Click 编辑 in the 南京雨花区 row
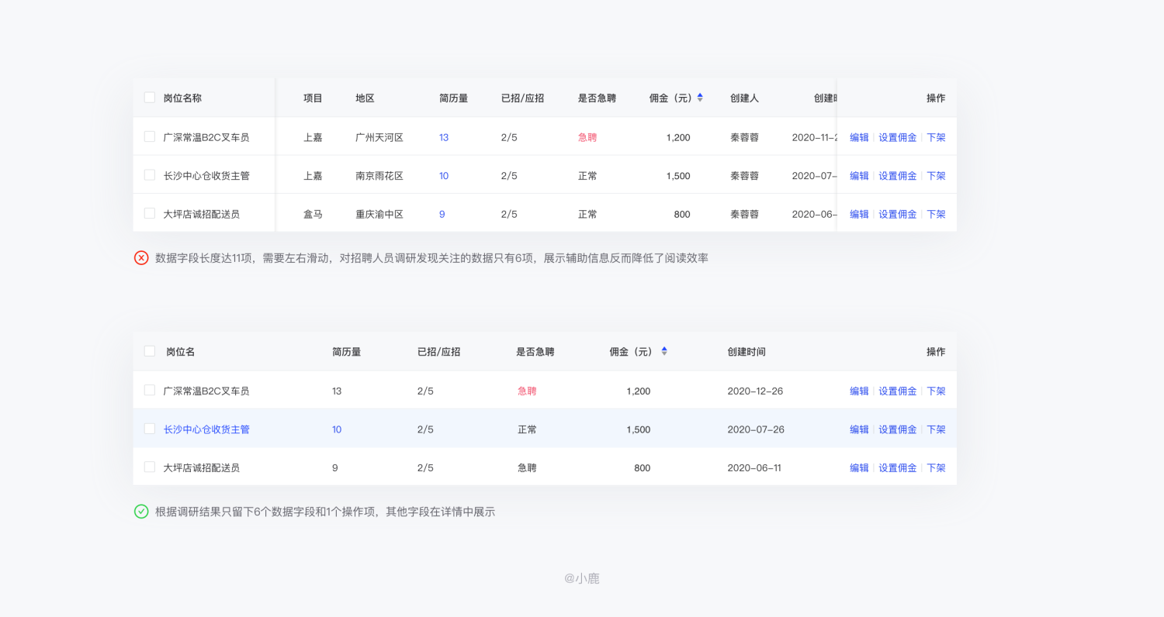 (859, 176)
